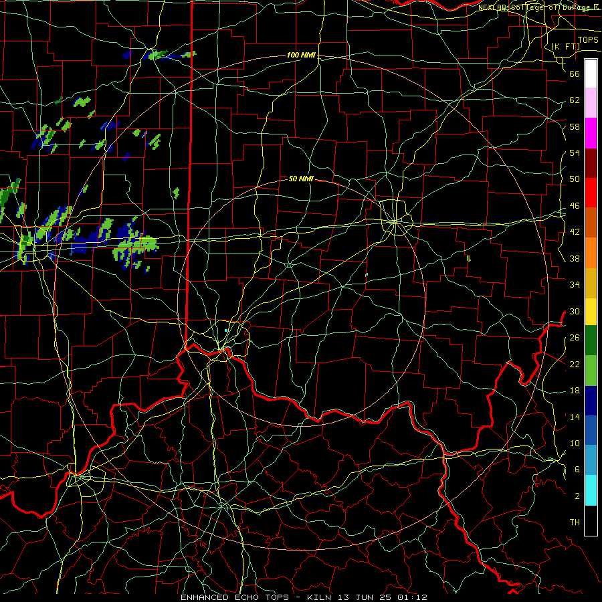Image resolution: width=602 pixels, height=602 pixels.
Task: Click the '46' scale label
Action: [x=575, y=206]
